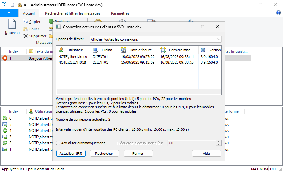Image resolution: width=283 pixels, height=172 pixels.
Task: Click the red error icon of message 1
Action: click(5, 58)
